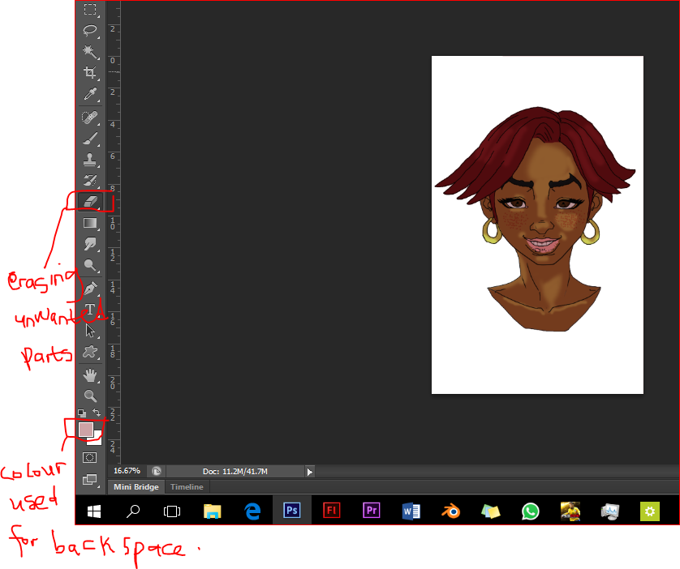Screen dimensions: 680x569
Task: Open the green gear app on taskbar
Action: tap(650, 511)
